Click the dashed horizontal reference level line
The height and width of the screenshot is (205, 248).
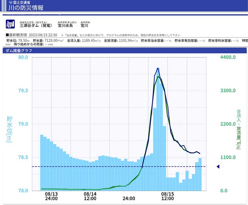point(95,166)
